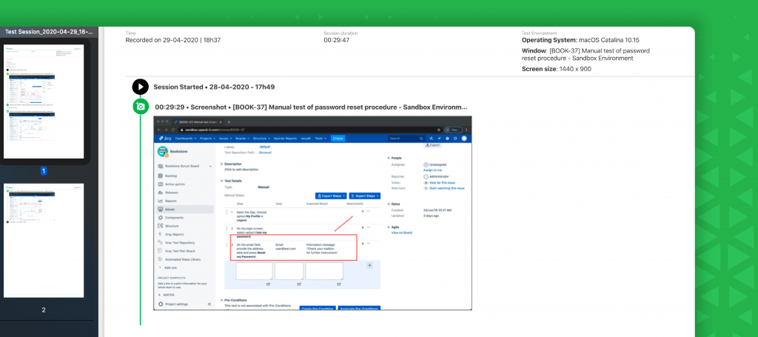Click the black Session Started play icon

click(x=140, y=87)
